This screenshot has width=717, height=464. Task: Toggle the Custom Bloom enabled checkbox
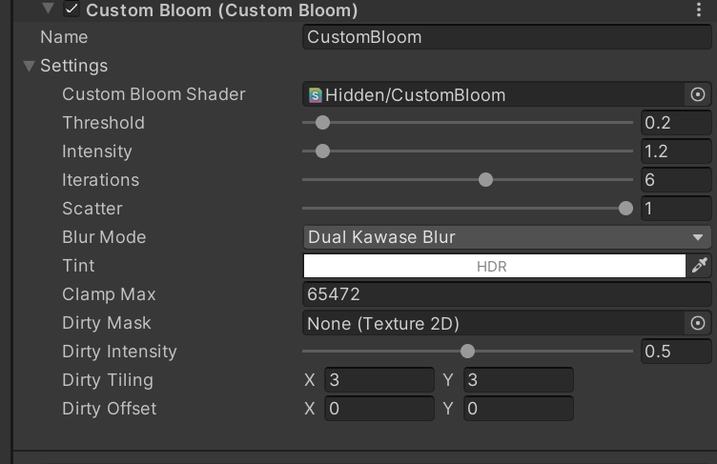pos(72,10)
